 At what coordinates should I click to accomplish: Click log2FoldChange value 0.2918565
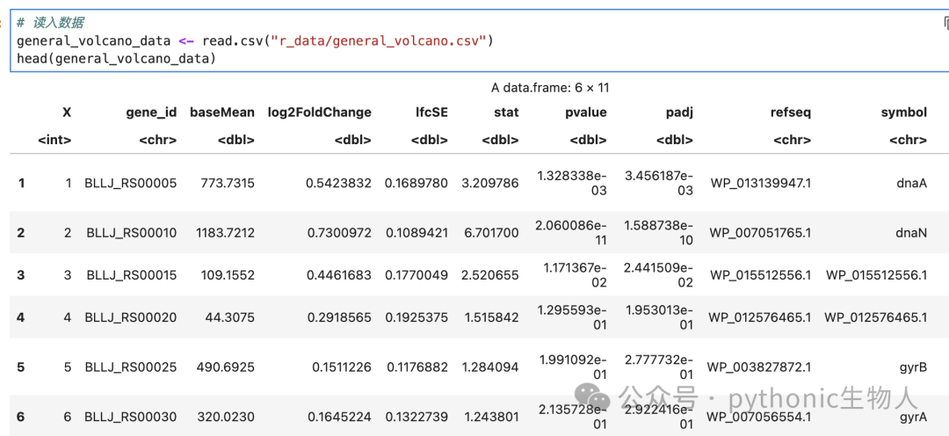pos(339,316)
